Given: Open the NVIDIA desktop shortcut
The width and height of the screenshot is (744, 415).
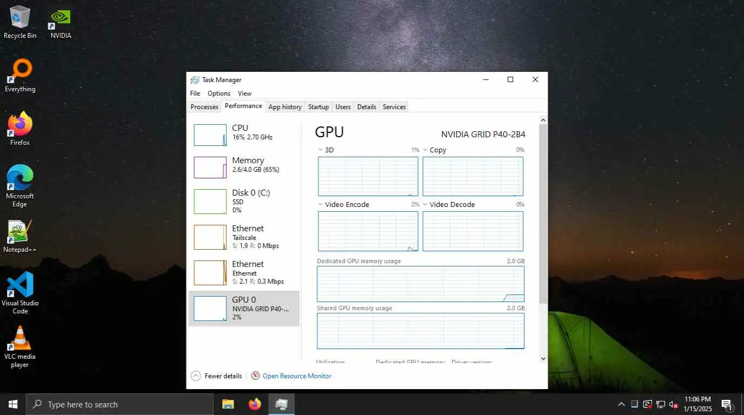Looking at the screenshot, I should point(61,22).
